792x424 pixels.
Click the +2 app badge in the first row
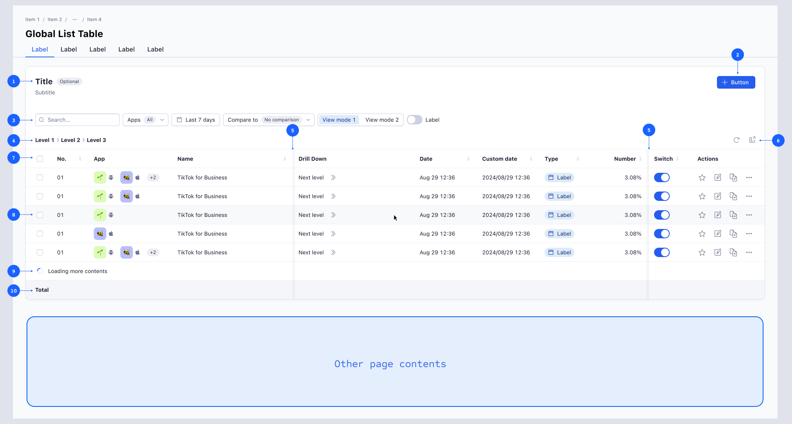tap(153, 177)
